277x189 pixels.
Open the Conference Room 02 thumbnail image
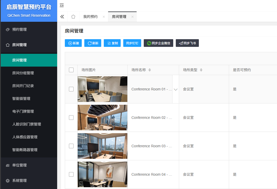[x=102, y=118]
